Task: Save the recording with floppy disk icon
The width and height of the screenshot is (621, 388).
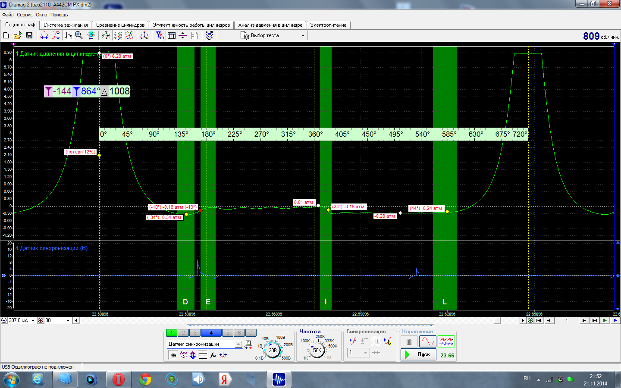Action: click(x=29, y=35)
